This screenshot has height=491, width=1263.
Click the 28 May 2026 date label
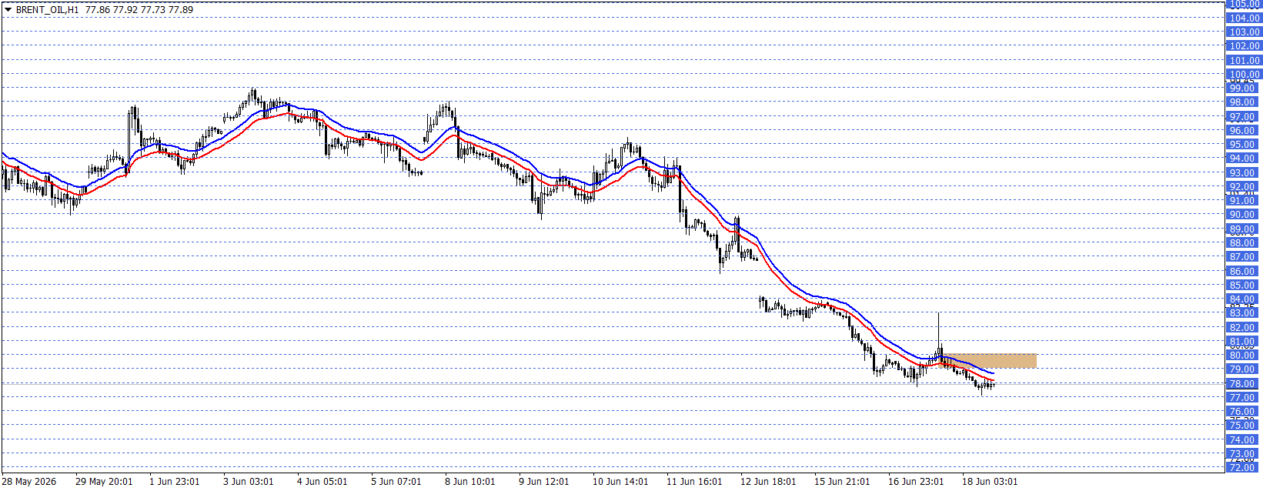29,482
